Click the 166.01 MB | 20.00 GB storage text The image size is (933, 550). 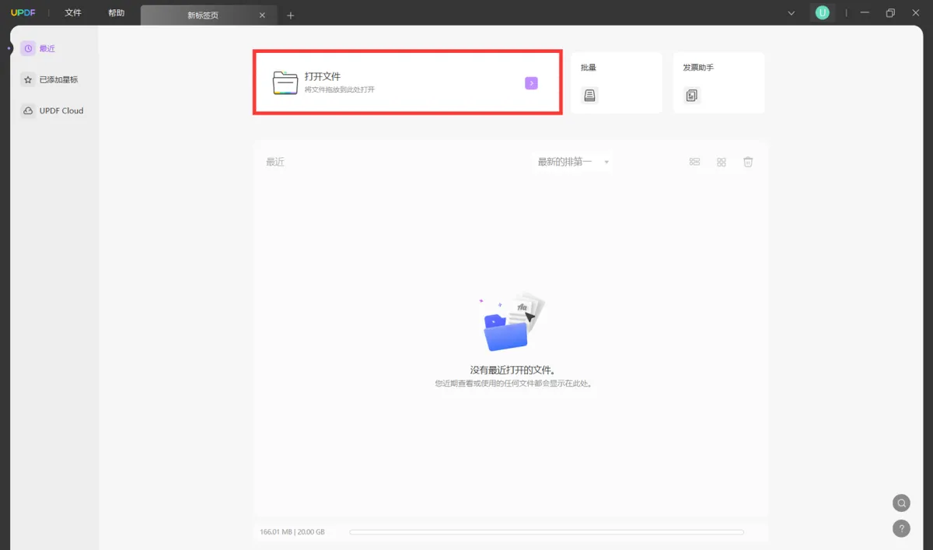tap(292, 532)
